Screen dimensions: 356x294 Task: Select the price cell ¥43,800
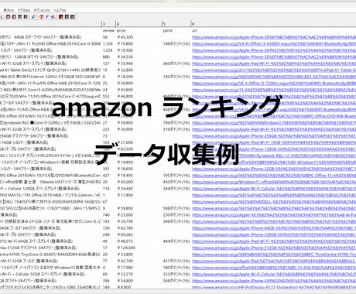(125, 90)
